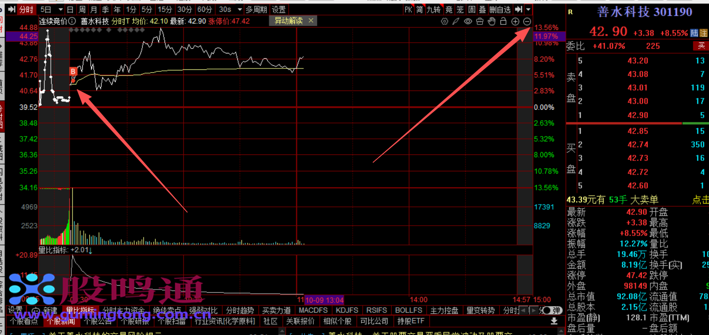The width and height of the screenshot is (709, 335).
Task: Switch to 分时 chart view
Action: tap(26, 9)
